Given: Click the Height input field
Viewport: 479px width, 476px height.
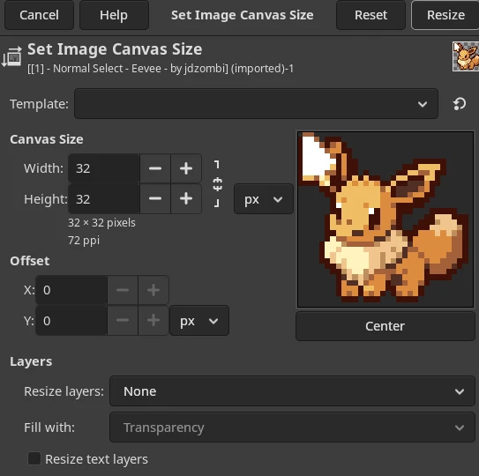Looking at the screenshot, I should pyautogui.click(x=104, y=199).
